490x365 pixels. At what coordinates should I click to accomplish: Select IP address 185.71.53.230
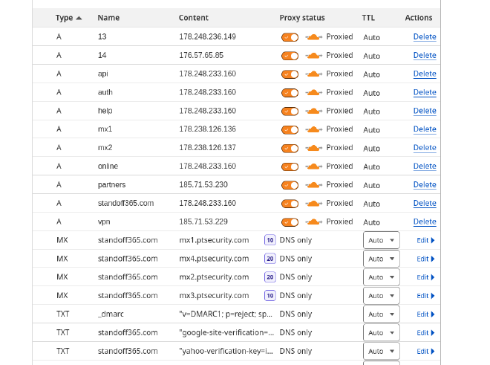click(203, 184)
